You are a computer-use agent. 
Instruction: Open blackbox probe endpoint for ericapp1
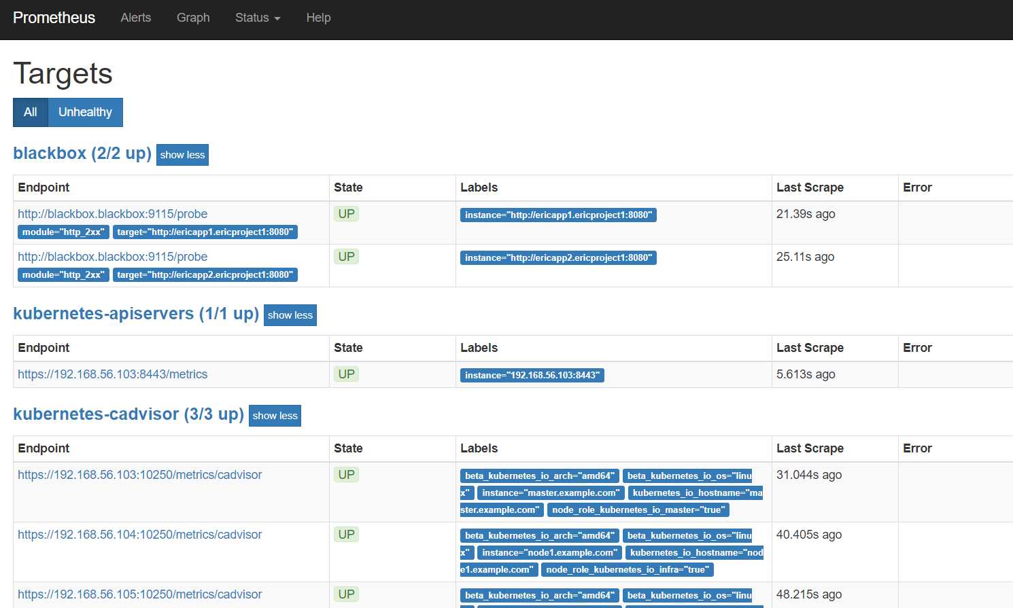click(112, 214)
